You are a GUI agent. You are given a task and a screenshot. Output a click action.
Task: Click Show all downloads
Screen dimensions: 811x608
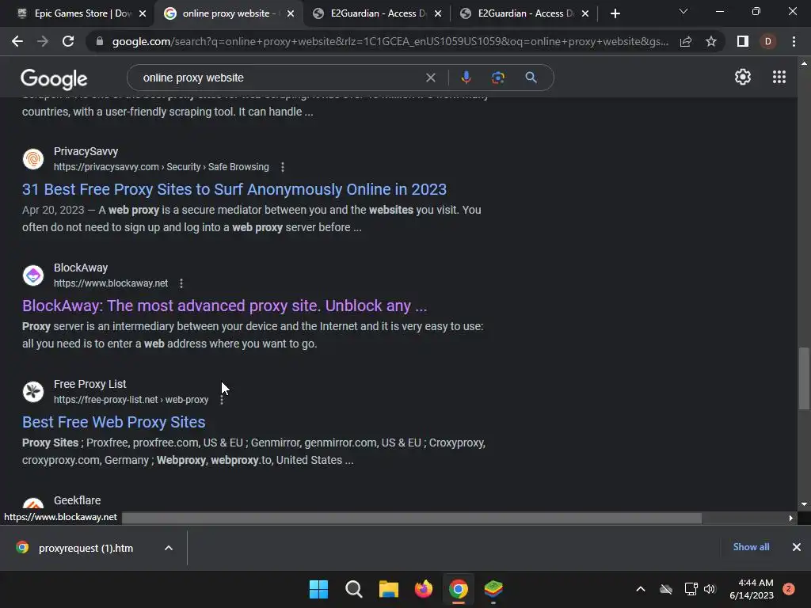coord(751,547)
